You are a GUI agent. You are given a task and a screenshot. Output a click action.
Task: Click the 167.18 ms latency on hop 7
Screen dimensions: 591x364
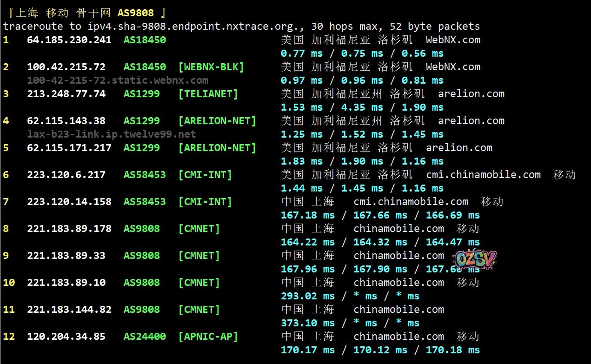click(307, 215)
